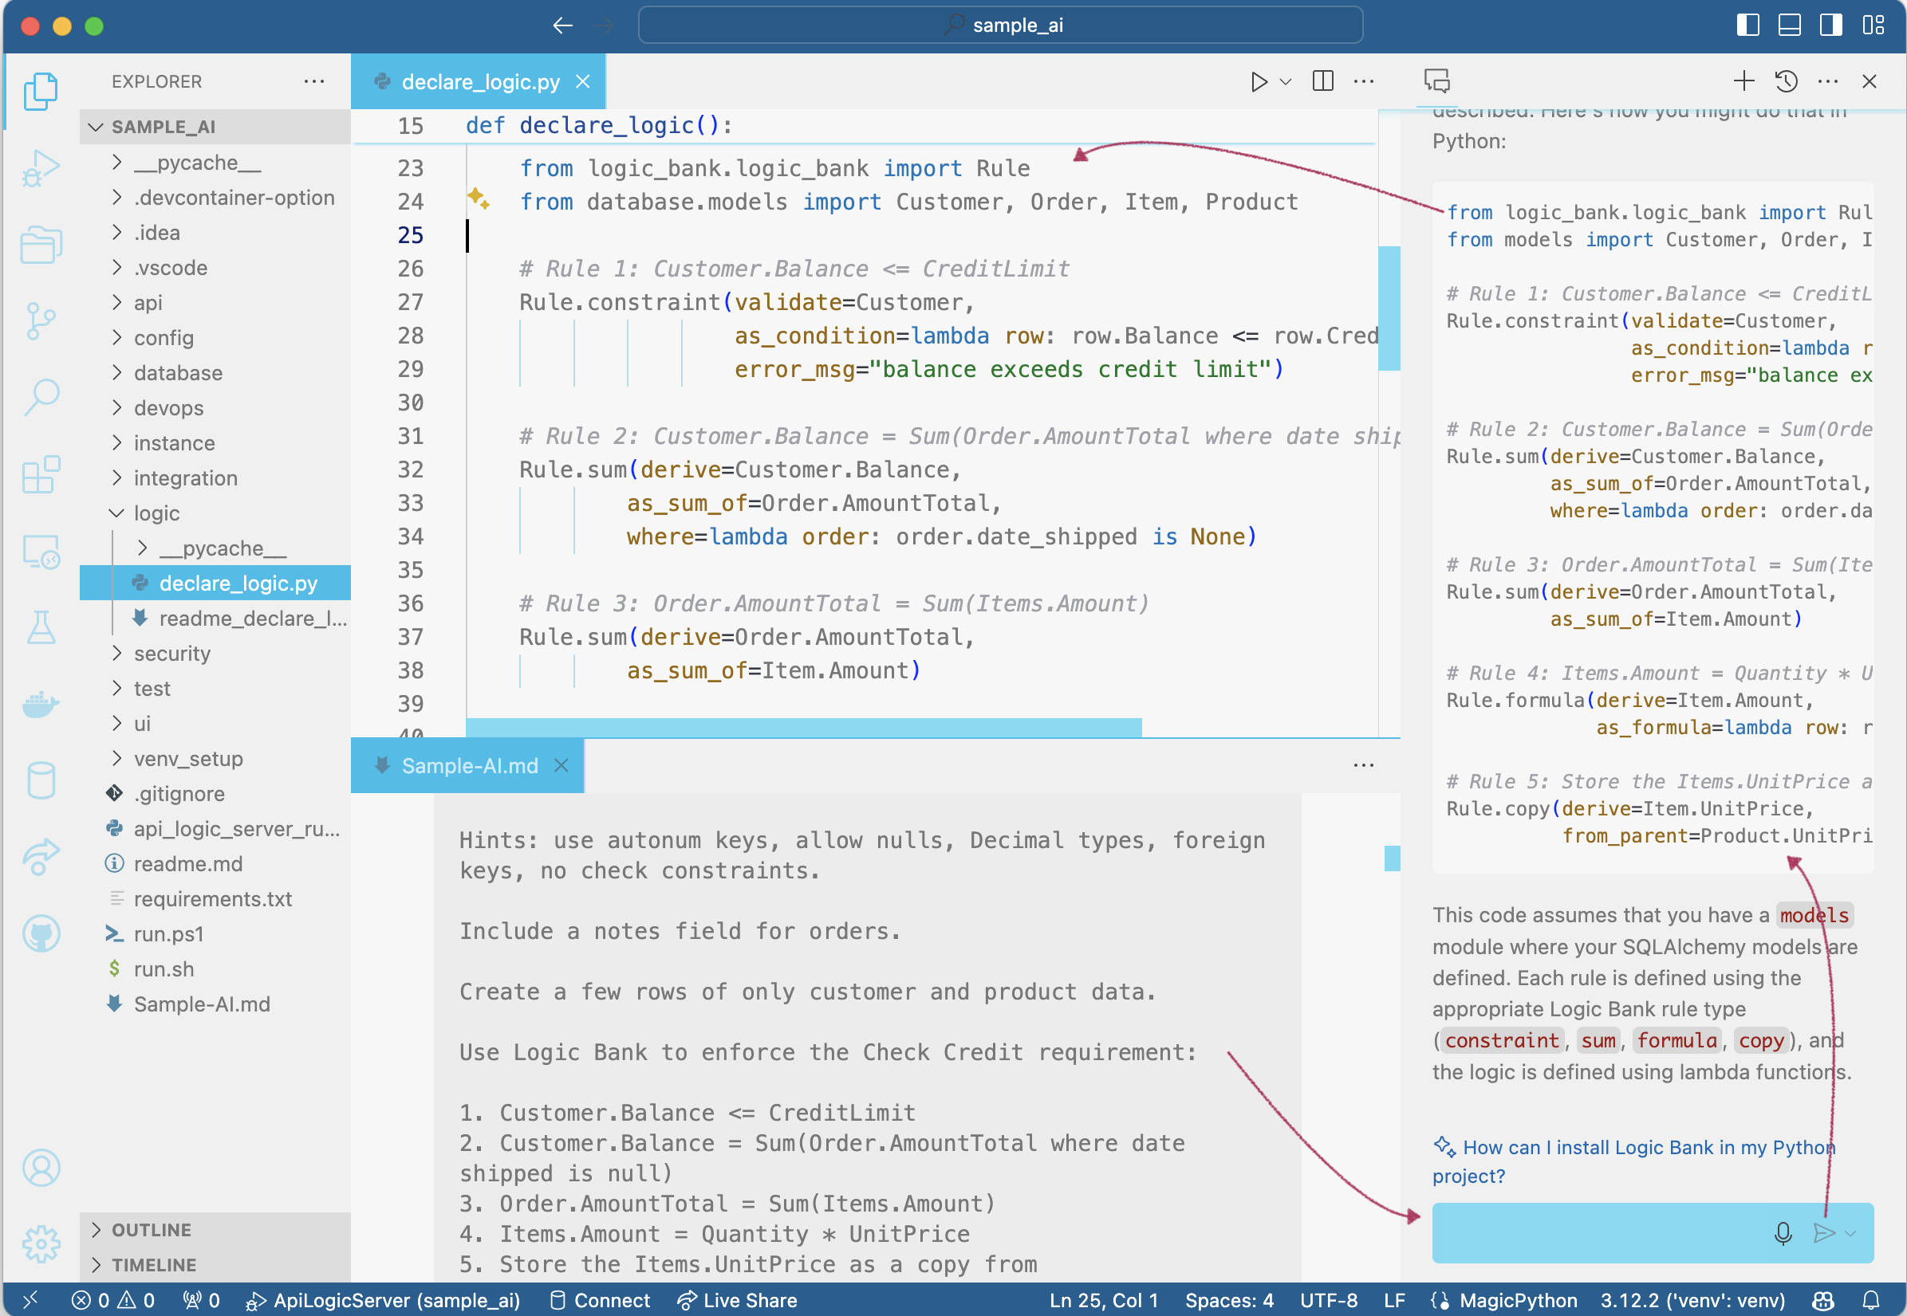Toggle the primary side bar layout button

tap(1747, 25)
